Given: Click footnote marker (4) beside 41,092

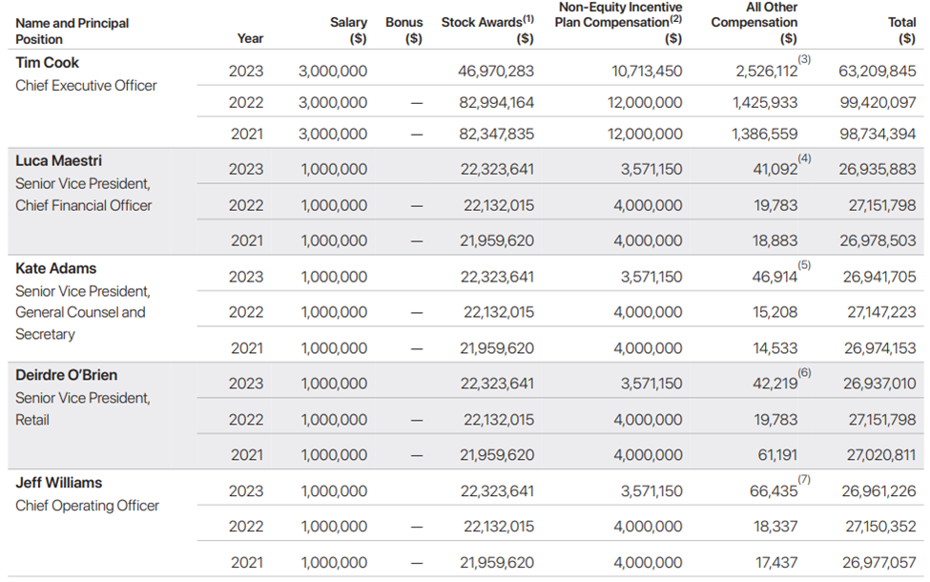Looking at the screenshot, I should (804, 158).
